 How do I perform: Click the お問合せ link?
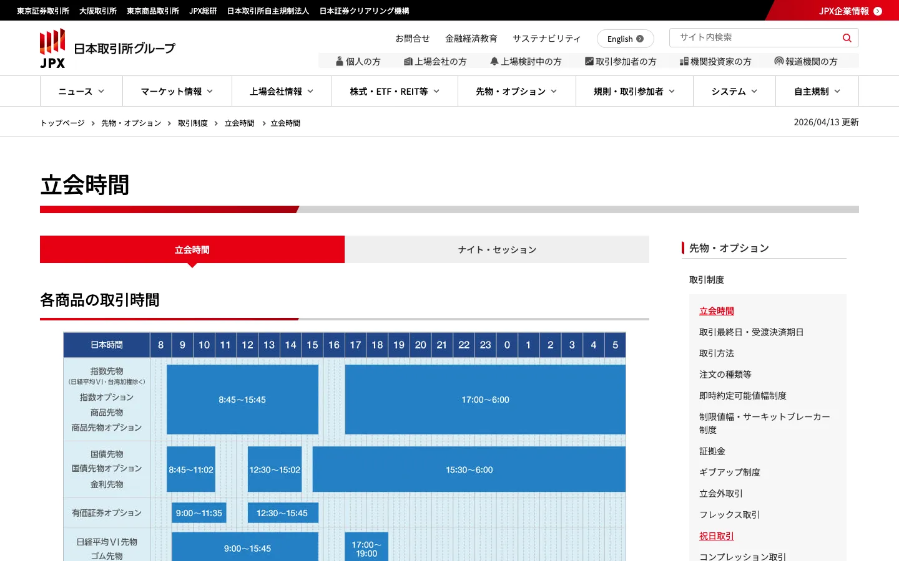click(413, 39)
